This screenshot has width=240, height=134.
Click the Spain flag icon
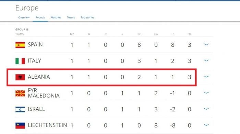click(20, 45)
